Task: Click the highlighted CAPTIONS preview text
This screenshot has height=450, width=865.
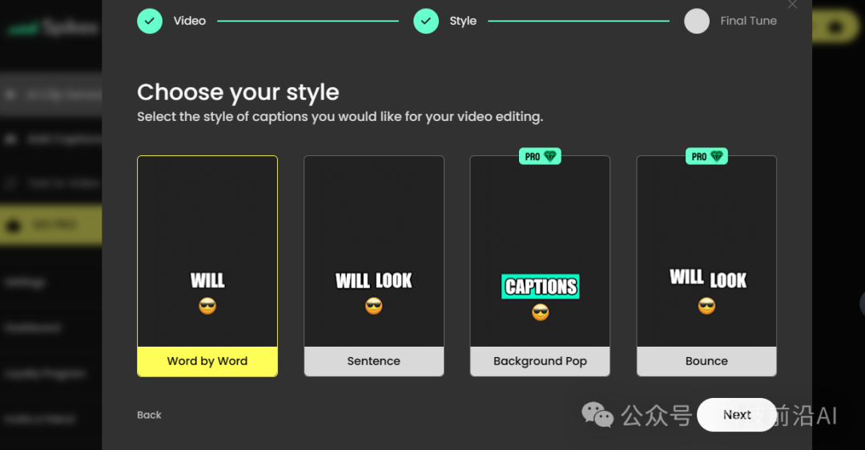Action: (x=541, y=287)
